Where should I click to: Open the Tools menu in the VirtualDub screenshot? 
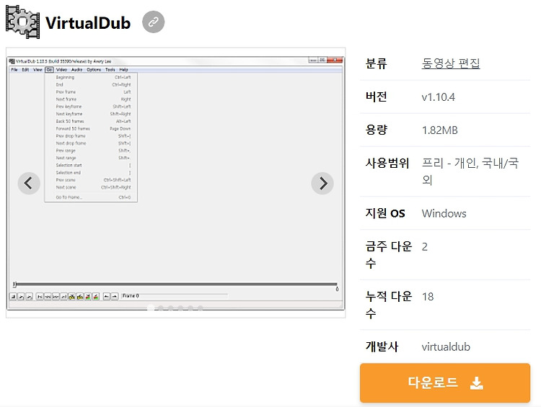point(110,70)
